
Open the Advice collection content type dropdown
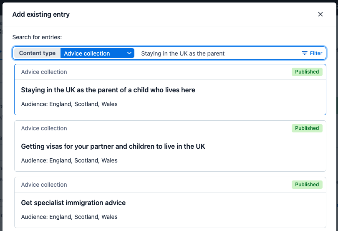click(x=97, y=53)
